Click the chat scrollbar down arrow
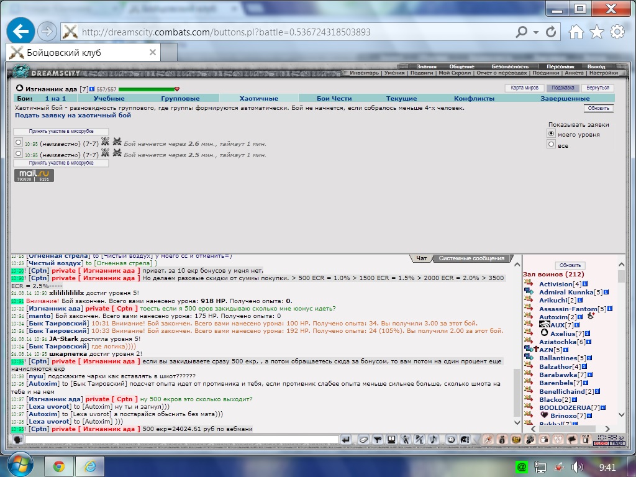636x477 pixels. [x=517, y=422]
